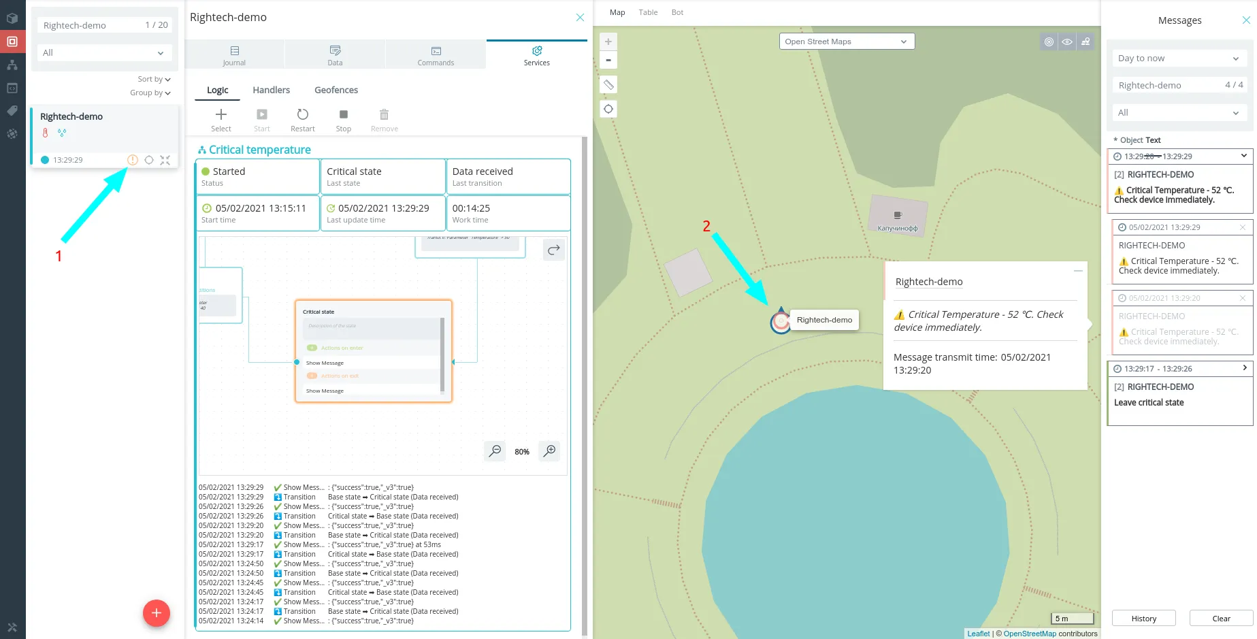Click the diagram redirect arrow icon
The width and height of the screenshot is (1257, 639).
pyautogui.click(x=554, y=250)
